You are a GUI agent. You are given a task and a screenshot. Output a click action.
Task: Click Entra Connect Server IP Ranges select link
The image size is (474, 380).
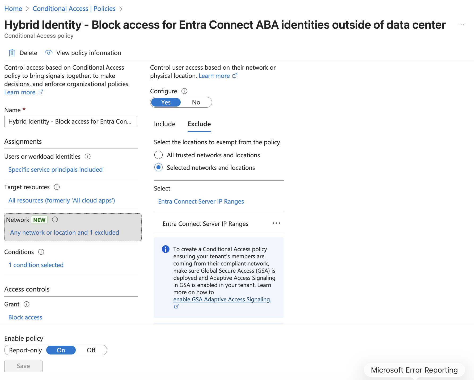pos(201,201)
